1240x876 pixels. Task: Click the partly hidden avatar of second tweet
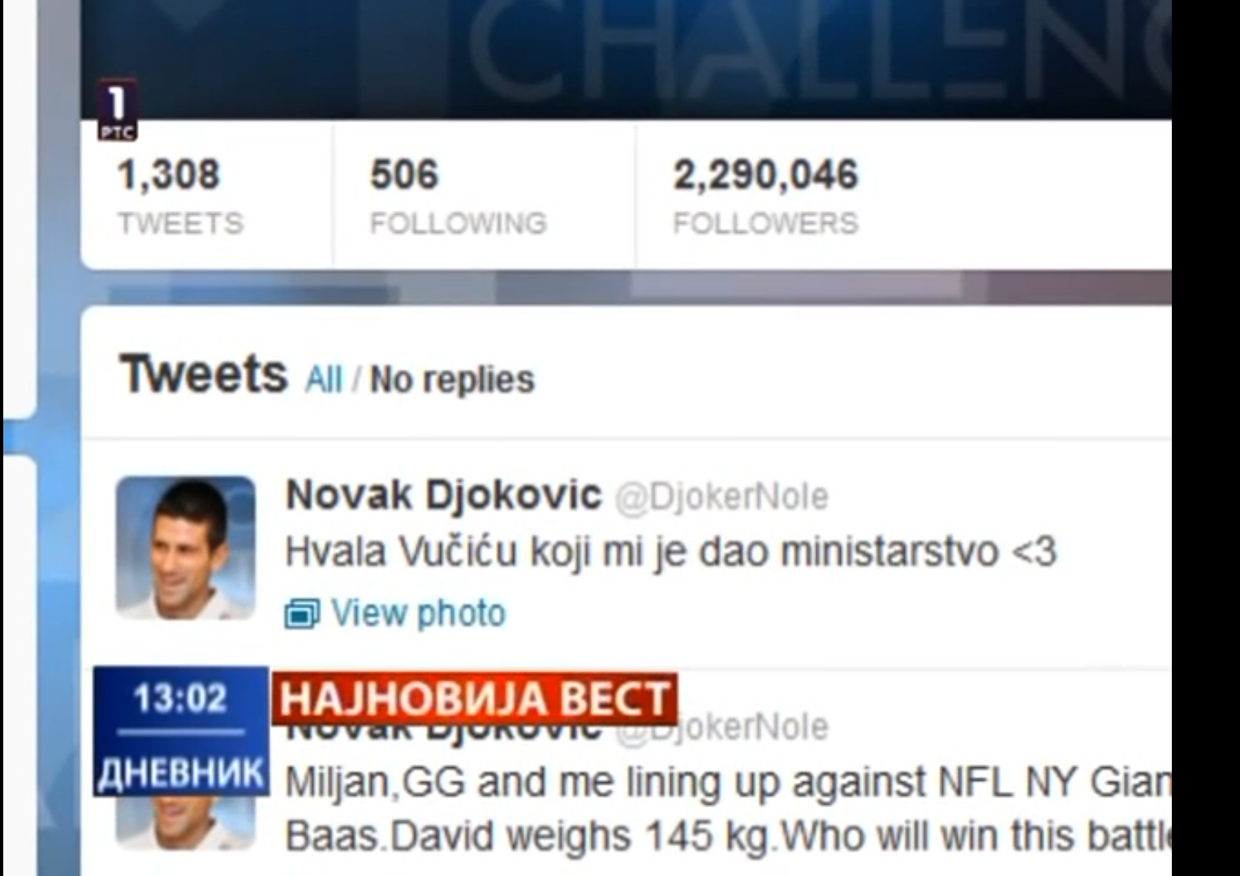[185, 821]
